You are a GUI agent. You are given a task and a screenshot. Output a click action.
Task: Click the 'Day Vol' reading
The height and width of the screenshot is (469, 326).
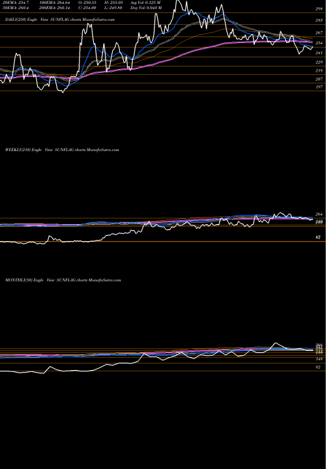[x=146, y=8]
